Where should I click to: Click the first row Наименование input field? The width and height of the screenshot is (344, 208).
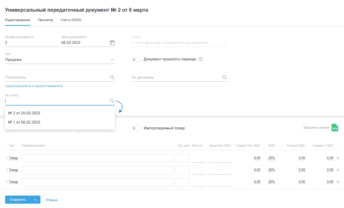pyautogui.click(x=97, y=158)
